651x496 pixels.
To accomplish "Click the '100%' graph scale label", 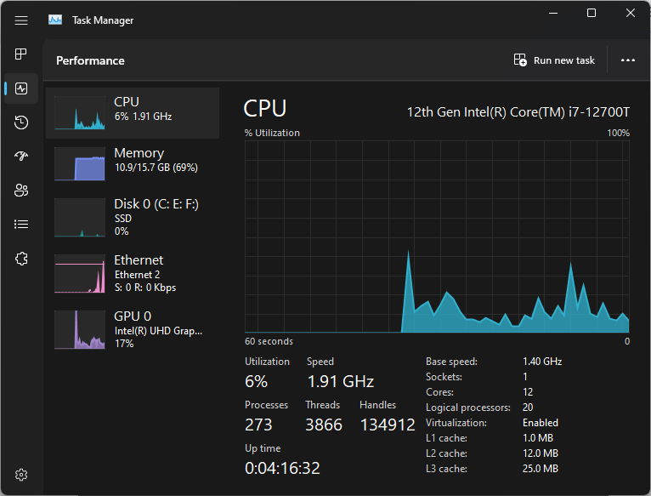I will click(618, 133).
